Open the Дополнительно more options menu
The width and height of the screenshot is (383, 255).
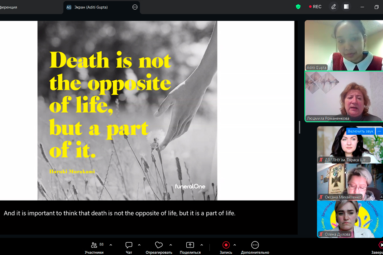coord(255,248)
